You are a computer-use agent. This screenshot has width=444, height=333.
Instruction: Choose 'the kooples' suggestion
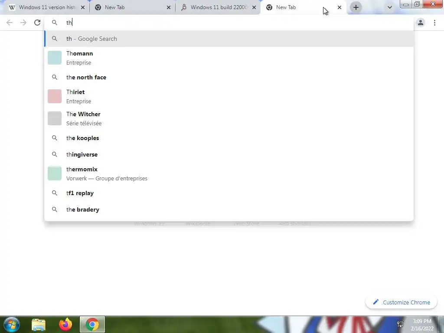229,138
